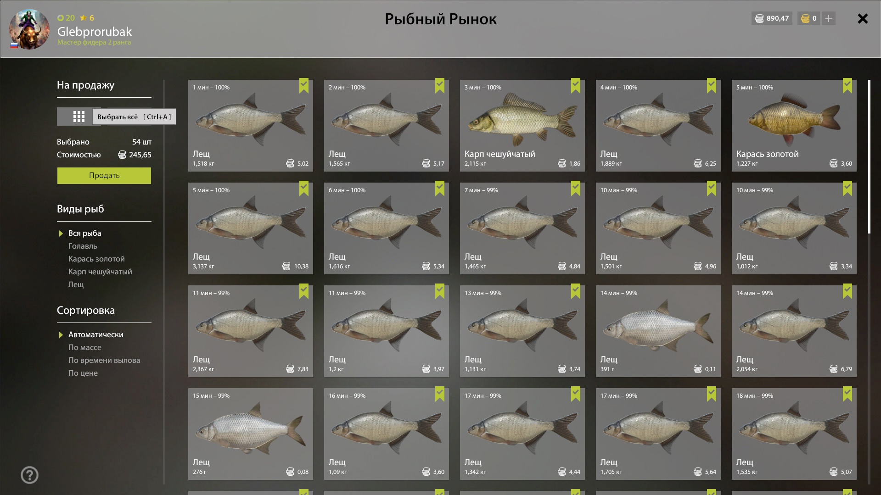The image size is (881, 495).
Task: Select the 391 г Лещ fish card
Action: (x=658, y=331)
